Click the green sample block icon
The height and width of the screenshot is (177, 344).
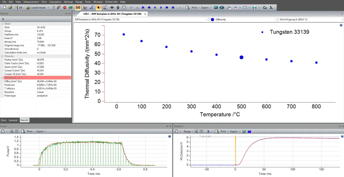[x=70, y=8]
